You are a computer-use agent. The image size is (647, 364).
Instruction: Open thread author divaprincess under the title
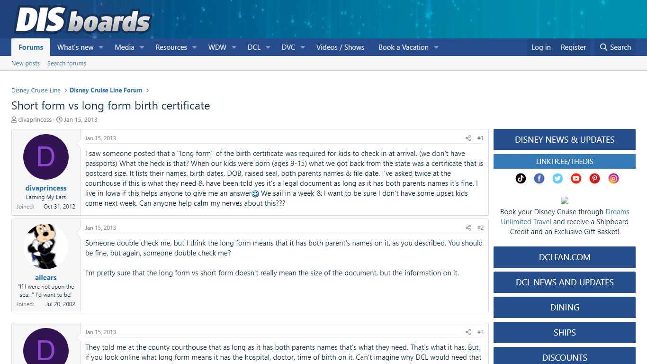click(x=35, y=120)
